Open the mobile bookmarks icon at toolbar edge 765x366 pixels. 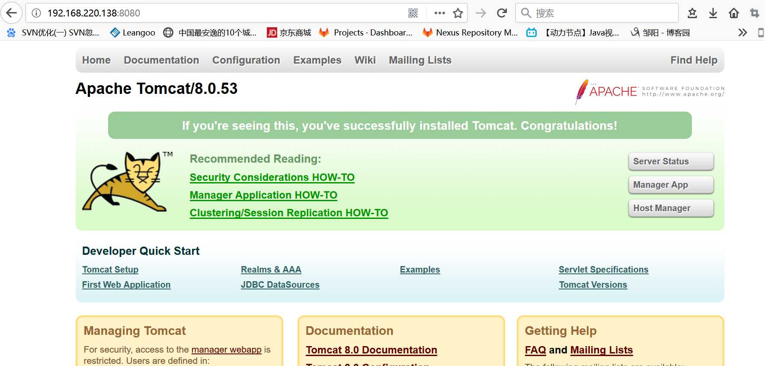coord(761,32)
